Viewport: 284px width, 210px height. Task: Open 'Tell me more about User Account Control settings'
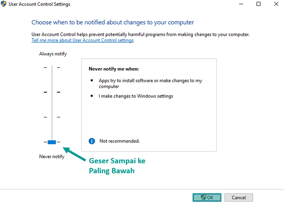click(83, 40)
